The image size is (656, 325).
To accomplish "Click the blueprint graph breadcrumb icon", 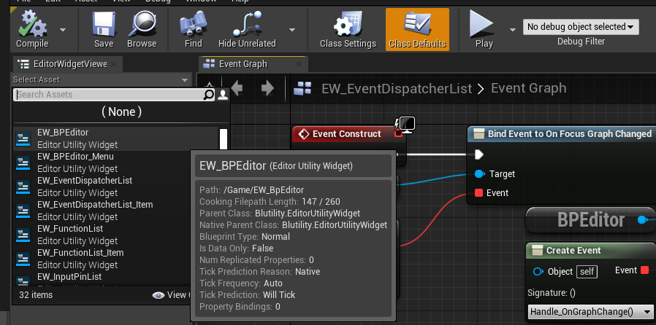I will click(302, 88).
